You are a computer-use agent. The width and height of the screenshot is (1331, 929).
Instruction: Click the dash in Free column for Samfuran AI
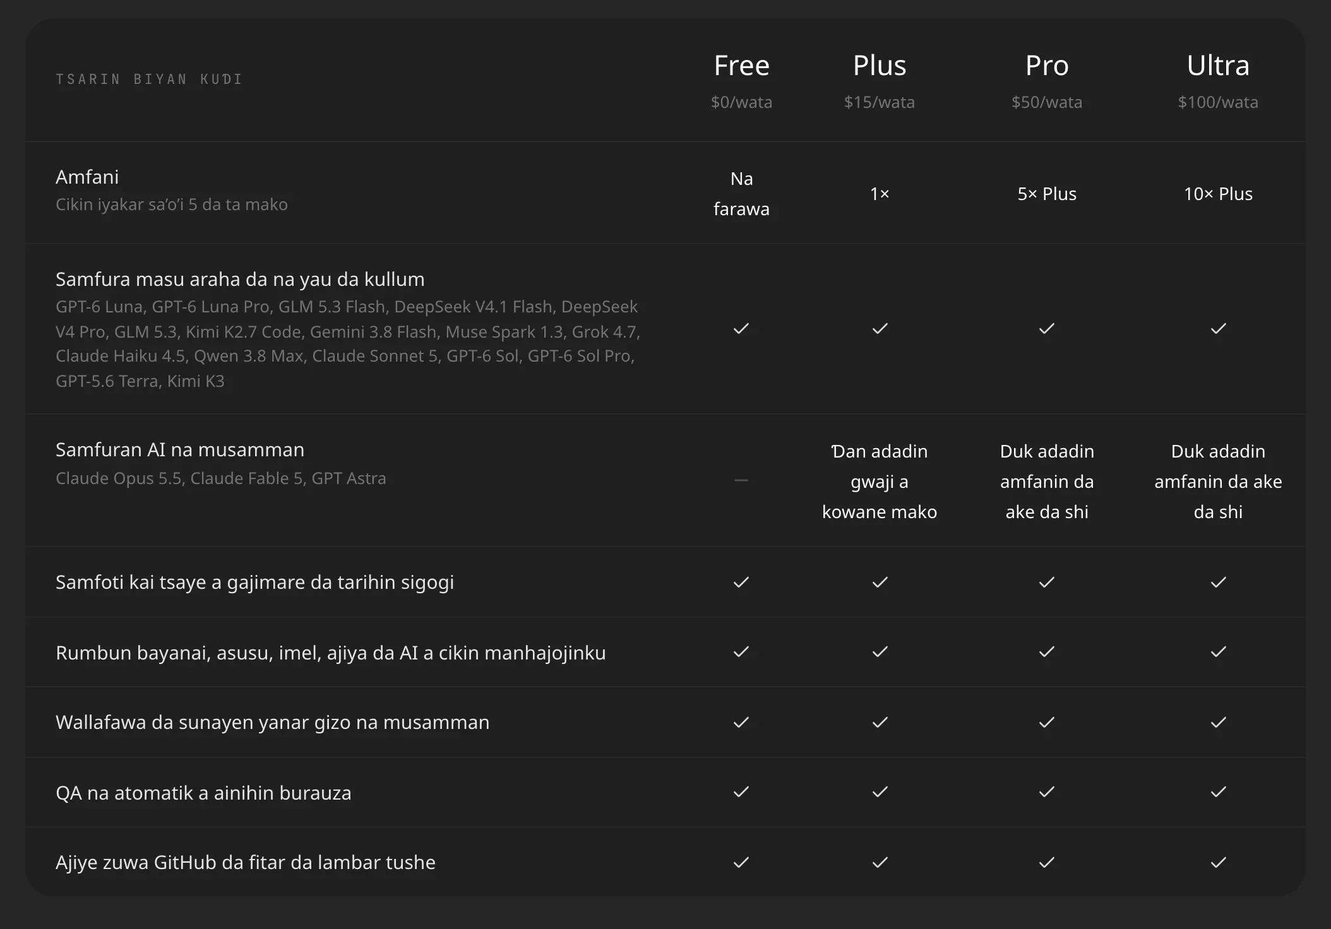tap(741, 480)
